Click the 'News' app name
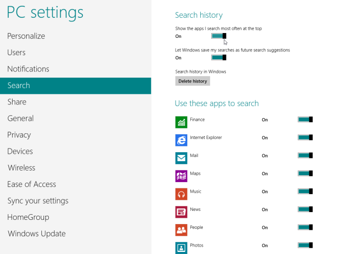Screen dimensions: 346x254 click(196, 209)
